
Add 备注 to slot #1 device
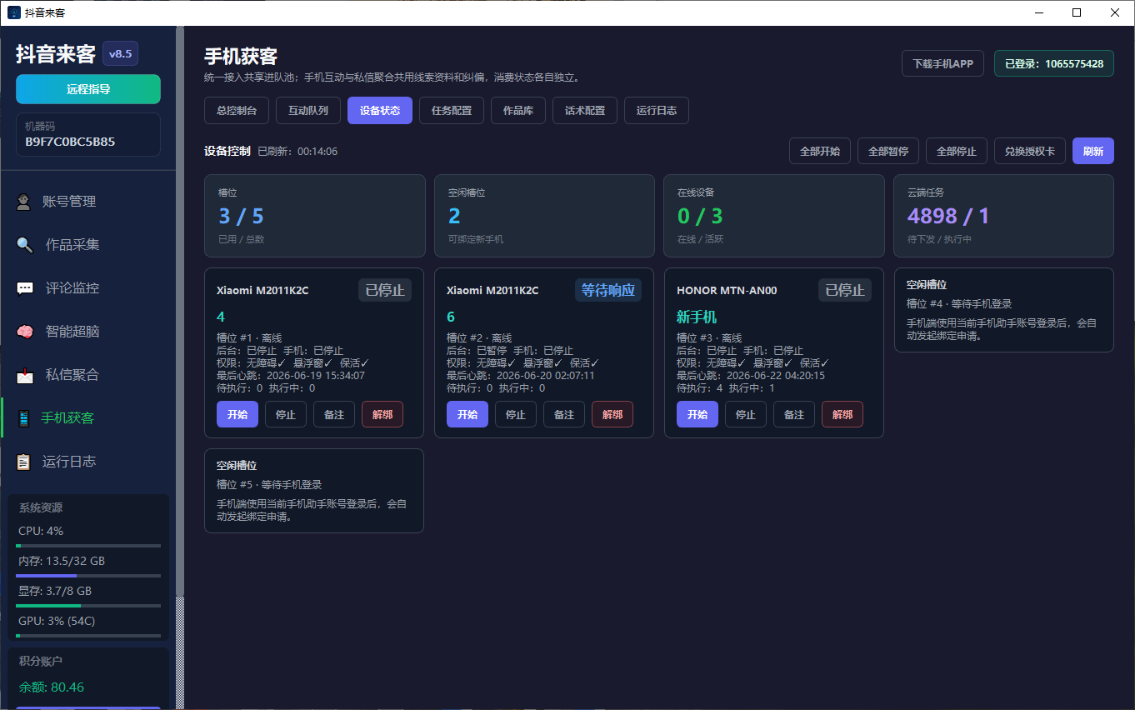pyautogui.click(x=334, y=414)
